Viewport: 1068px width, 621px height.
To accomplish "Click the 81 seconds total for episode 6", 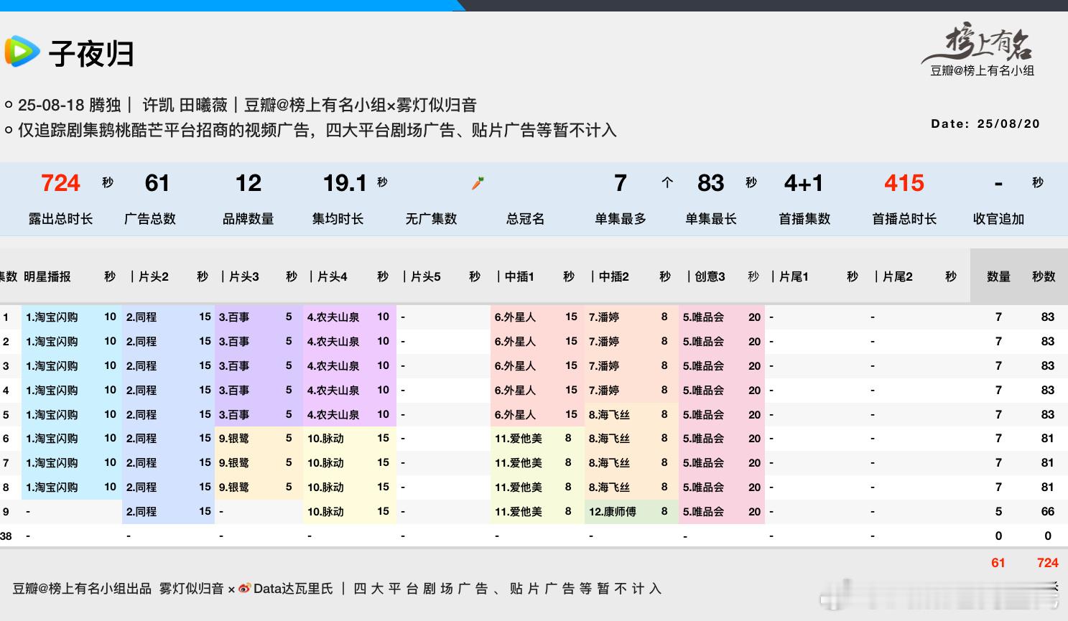I will [x=1048, y=438].
